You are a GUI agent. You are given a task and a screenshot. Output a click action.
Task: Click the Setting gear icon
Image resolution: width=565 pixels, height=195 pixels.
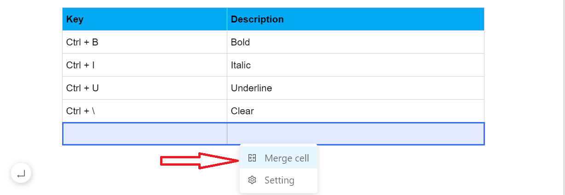(252, 180)
